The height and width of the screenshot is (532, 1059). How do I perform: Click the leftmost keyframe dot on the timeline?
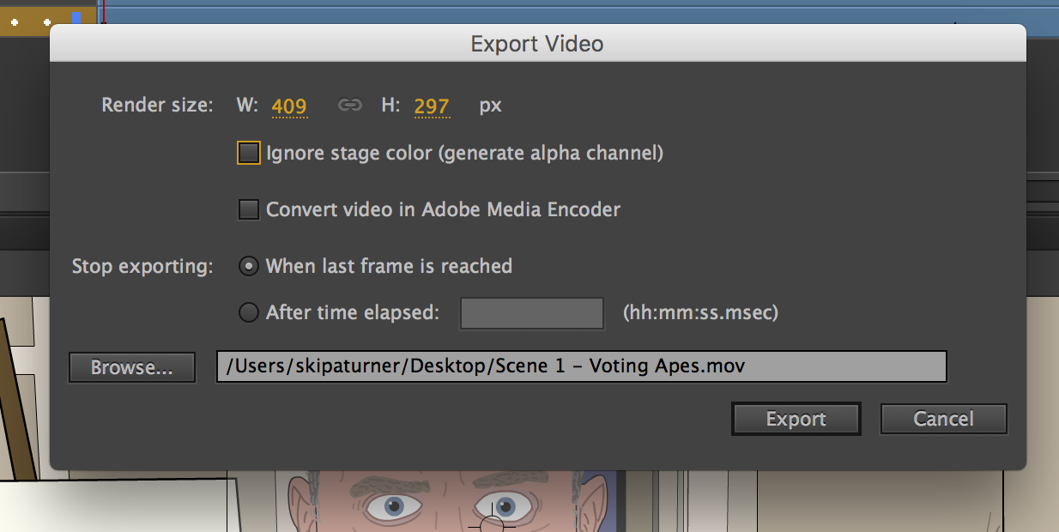click(14, 21)
